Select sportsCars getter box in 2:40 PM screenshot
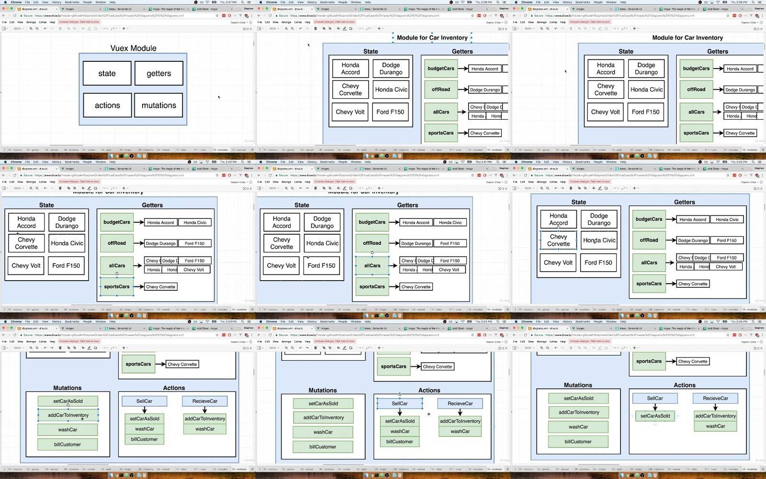This screenshot has height=479, width=766. coord(117,286)
